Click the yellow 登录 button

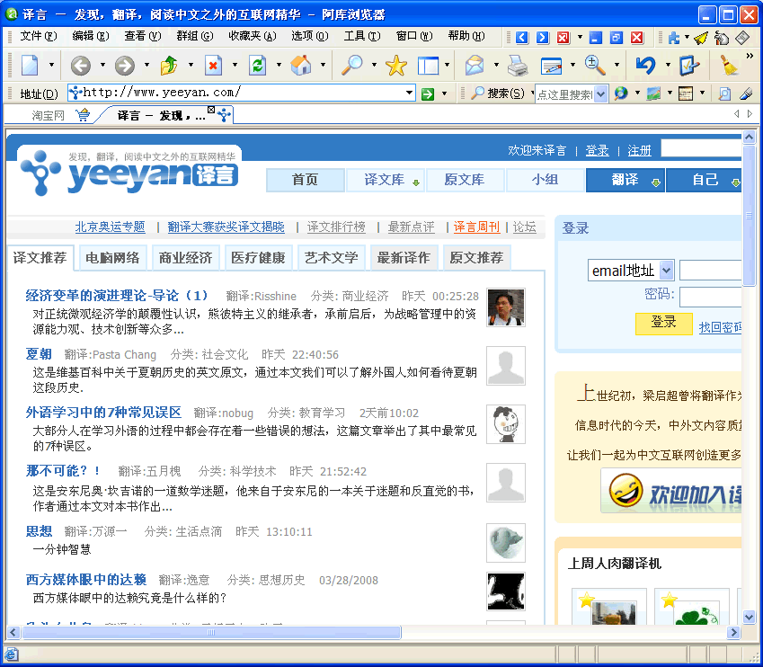663,323
